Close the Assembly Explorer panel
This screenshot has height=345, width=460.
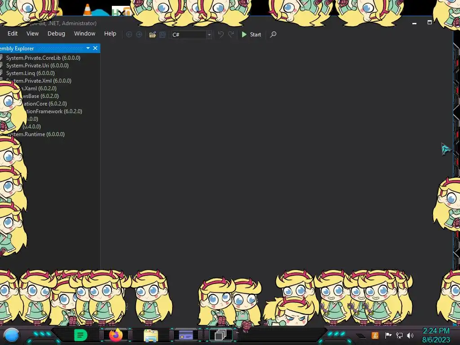click(x=95, y=48)
